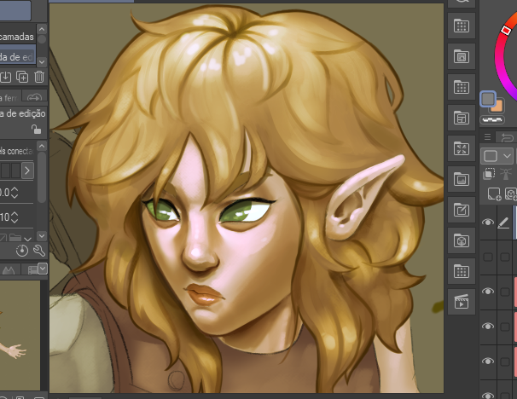Image resolution: width=517 pixels, height=399 pixels.
Task: Open the layout template folder icon
Action: (x=462, y=118)
